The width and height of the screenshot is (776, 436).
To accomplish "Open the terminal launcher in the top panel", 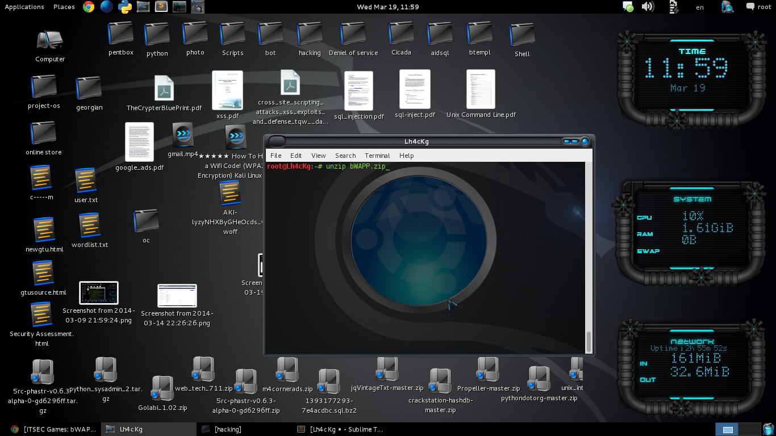I will [143, 7].
